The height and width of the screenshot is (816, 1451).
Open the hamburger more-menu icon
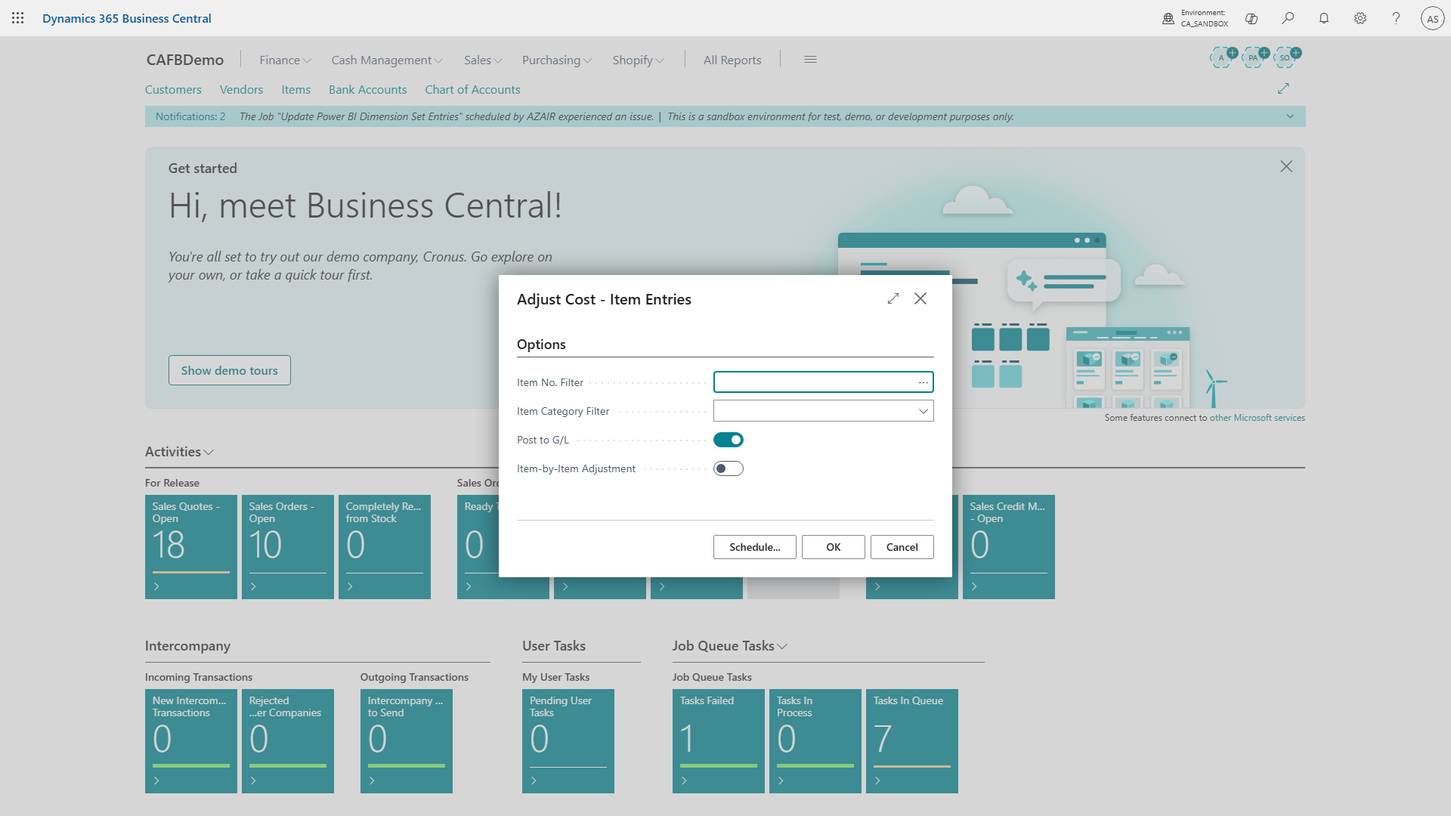click(810, 60)
